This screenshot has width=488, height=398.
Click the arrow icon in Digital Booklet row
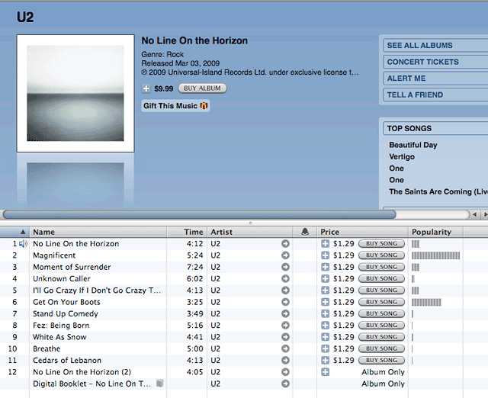tap(285, 384)
